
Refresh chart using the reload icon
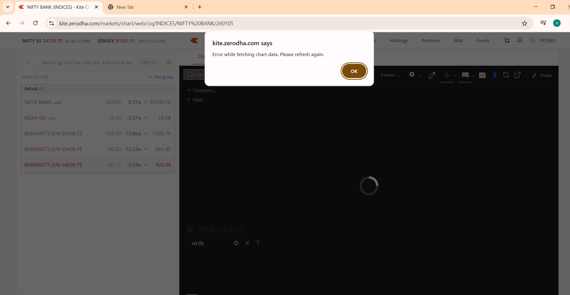coord(506,75)
